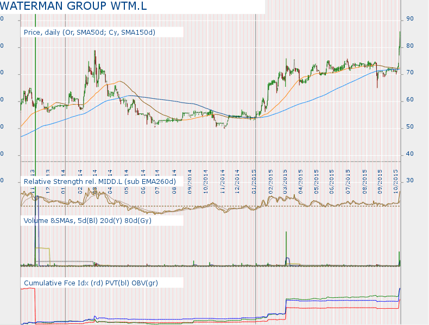Click the 09/2014 date axis label
Image resolution: width=429 pixels, height=325 pixels.
(190, 182)
